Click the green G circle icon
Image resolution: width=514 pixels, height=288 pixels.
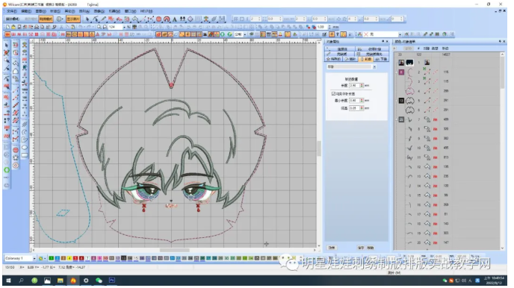[230, 34]
